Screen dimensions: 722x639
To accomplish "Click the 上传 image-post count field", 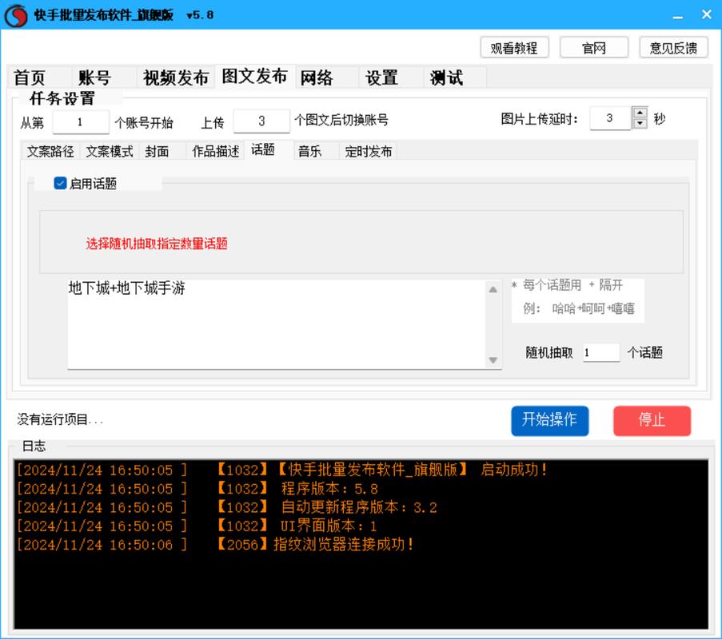I will (261, 121).
